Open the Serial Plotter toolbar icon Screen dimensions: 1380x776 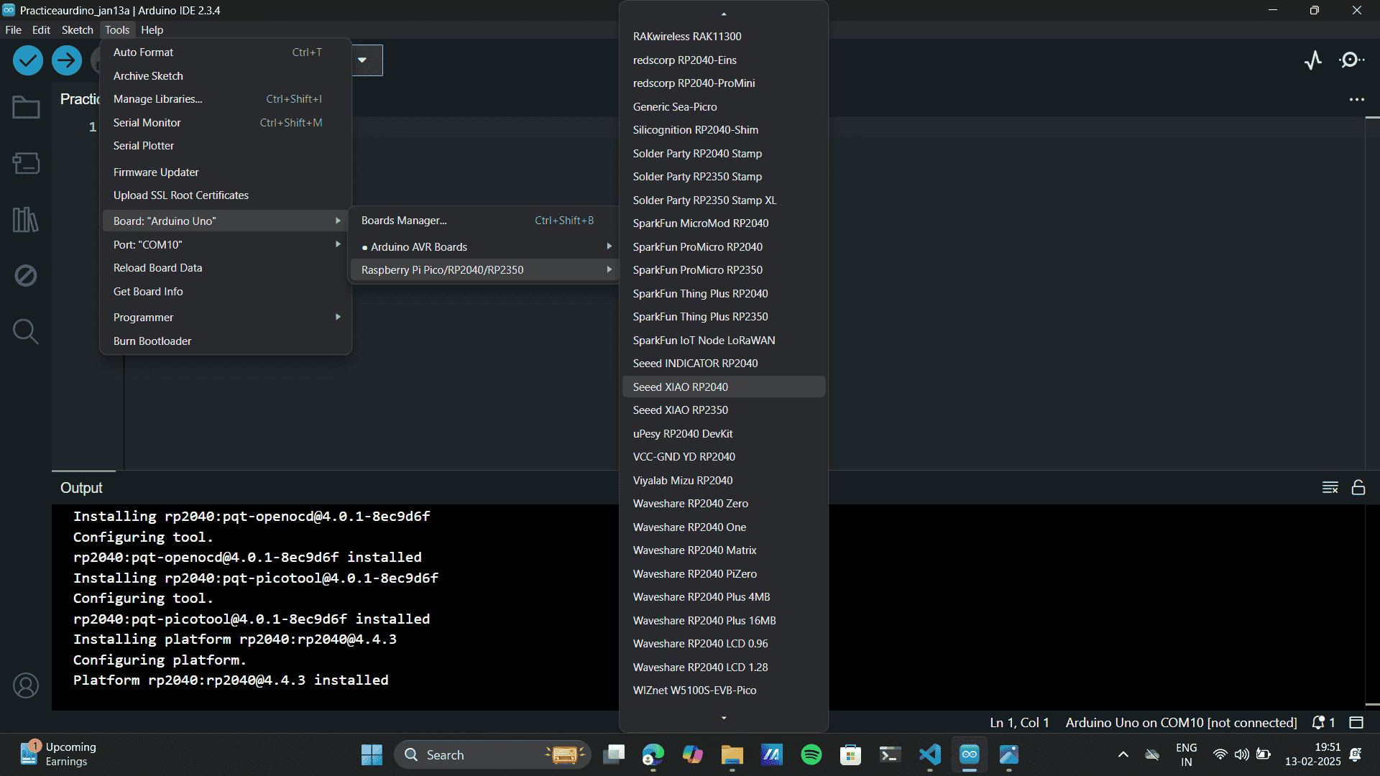1313,60
